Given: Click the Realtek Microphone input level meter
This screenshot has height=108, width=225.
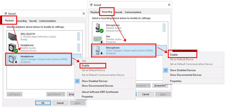Looking at the screenshot, I should (x=164, y=28).
